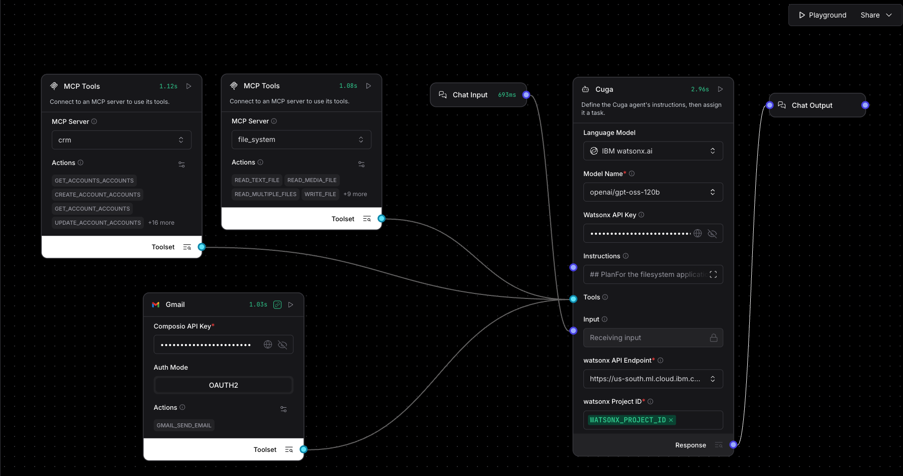The image size is (903, 476).
Task: Click the lock icon on the Receiving input field
Action: tap(714, 338)
